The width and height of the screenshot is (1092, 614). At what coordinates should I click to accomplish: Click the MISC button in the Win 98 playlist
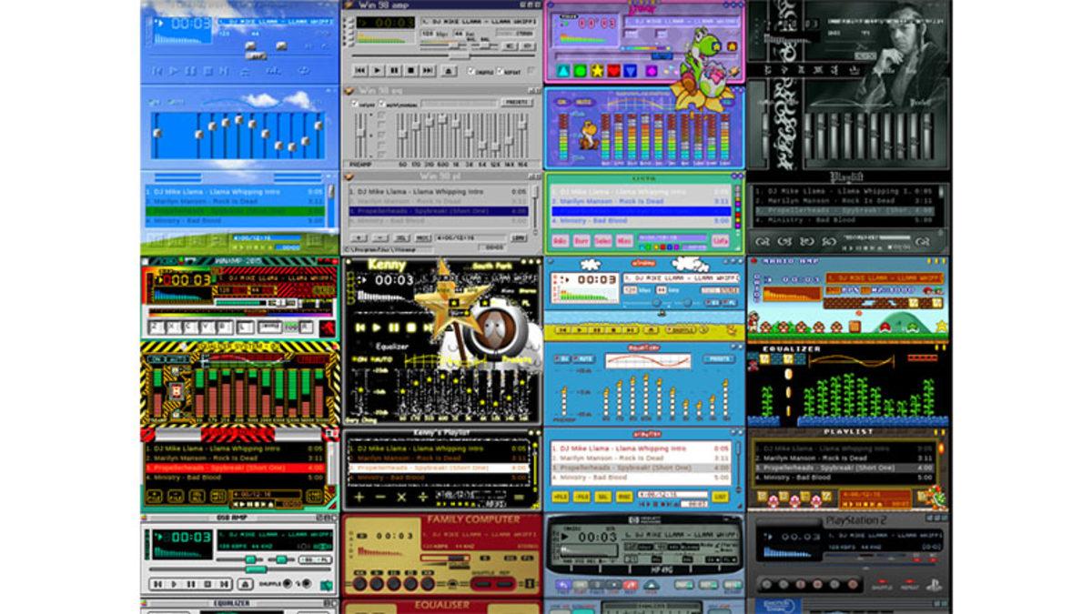tap(423, 237)
